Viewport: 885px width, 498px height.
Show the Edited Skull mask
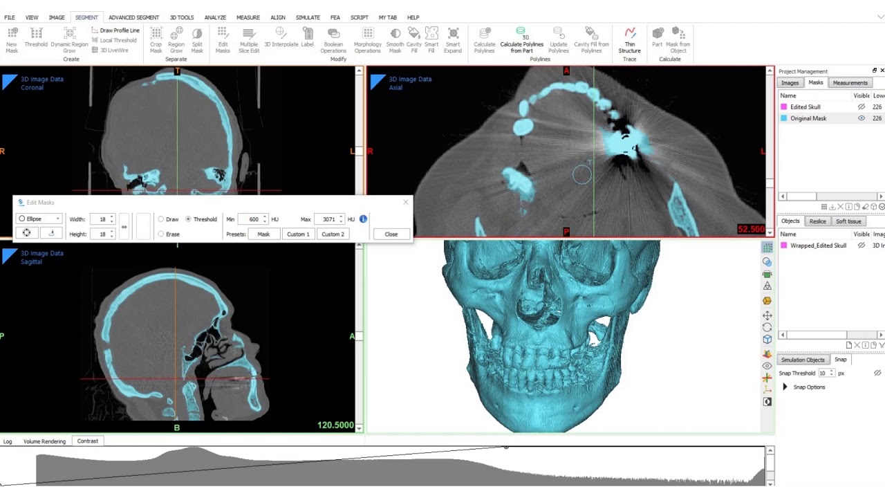[x=861, y=107]
